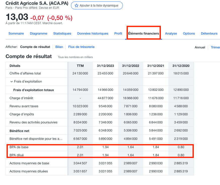Open the Statistiques tab

(62, 34)
